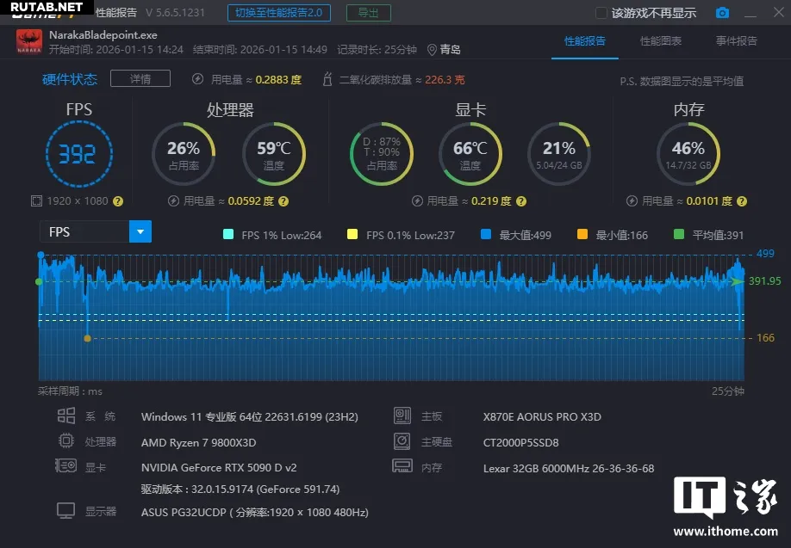Click the carbon emission bottle icon
This screenshot has width=791, height=548.
point(327,80)
